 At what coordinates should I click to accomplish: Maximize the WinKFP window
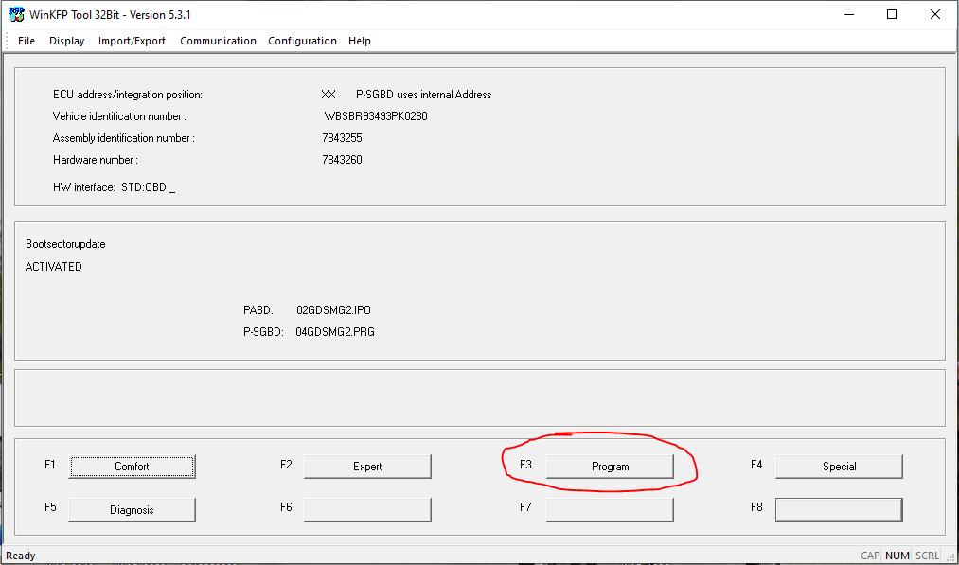pyautogui.click(x=892, y=15)
